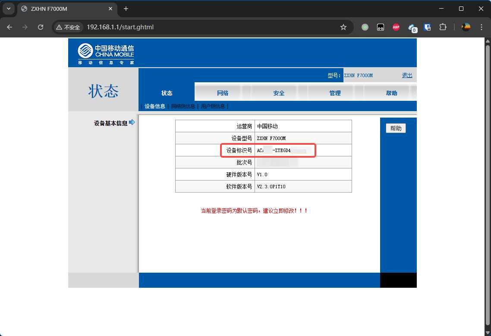Click the 硬件版本号 row label
Viewport: 491px width, 336px height.
tap(239, 174)
